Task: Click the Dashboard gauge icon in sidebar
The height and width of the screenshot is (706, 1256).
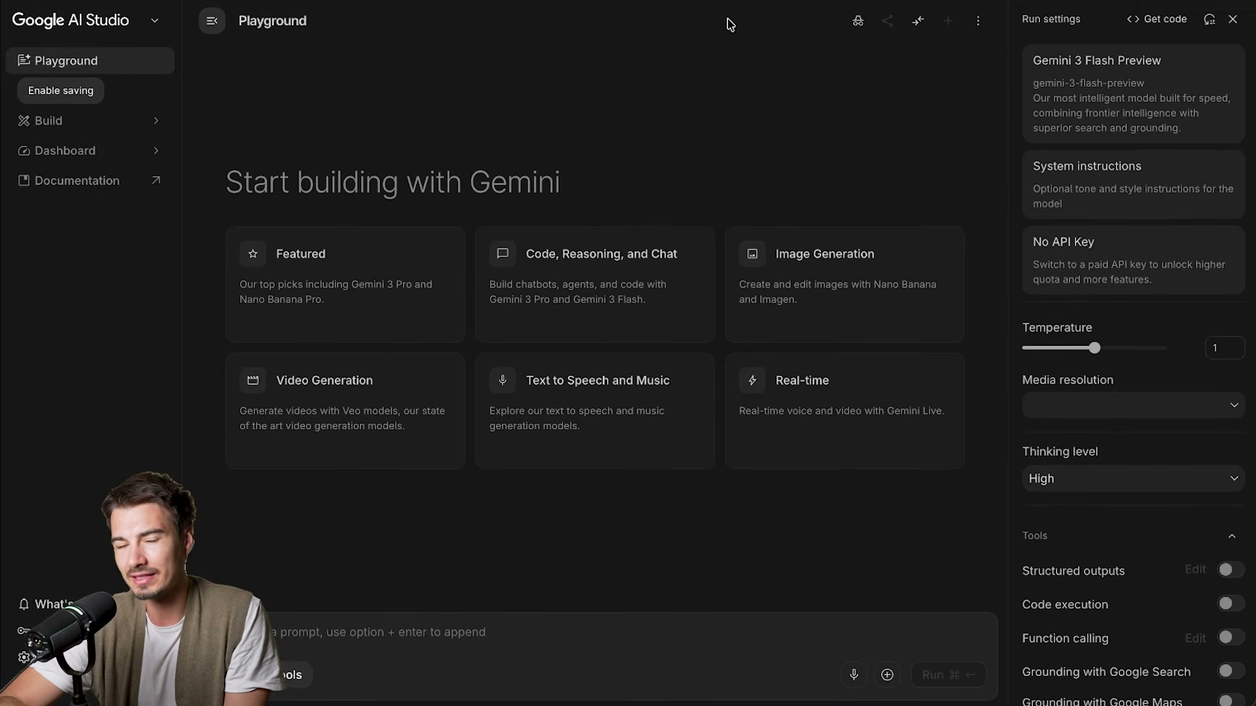Action: tap(24, 151)
